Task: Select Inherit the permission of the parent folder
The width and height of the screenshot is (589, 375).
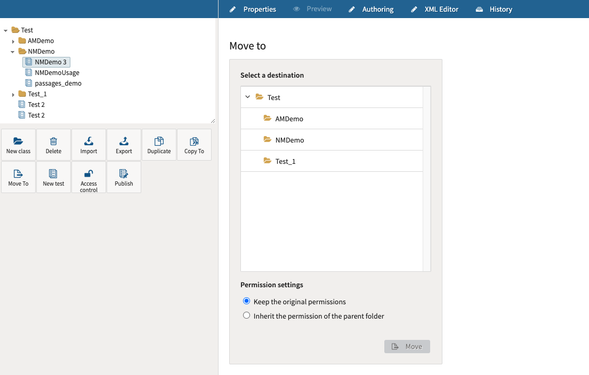Action: tap(246, 315)
